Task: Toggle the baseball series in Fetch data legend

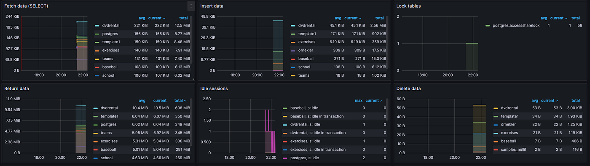Action: [x=110, y=67]
